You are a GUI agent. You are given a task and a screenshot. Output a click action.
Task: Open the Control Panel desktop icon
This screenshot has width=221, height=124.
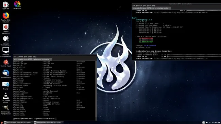(x=6, y=63)
